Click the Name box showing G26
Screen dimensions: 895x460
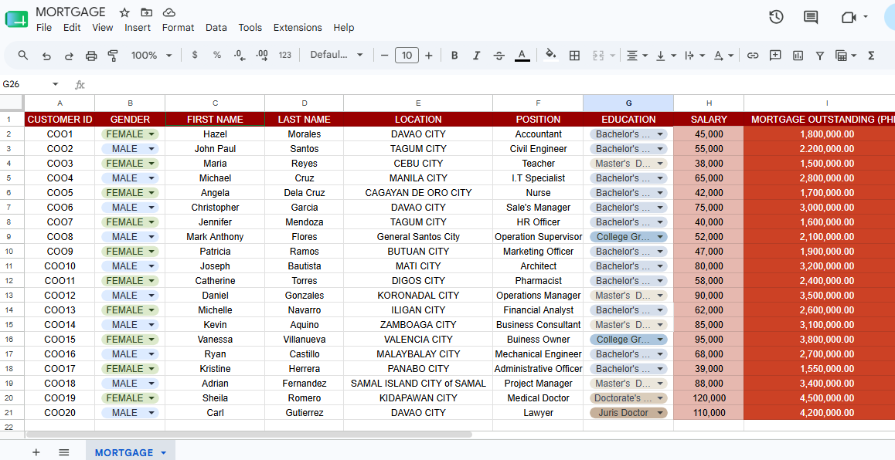pyautogui.click(x=29, y=84)
